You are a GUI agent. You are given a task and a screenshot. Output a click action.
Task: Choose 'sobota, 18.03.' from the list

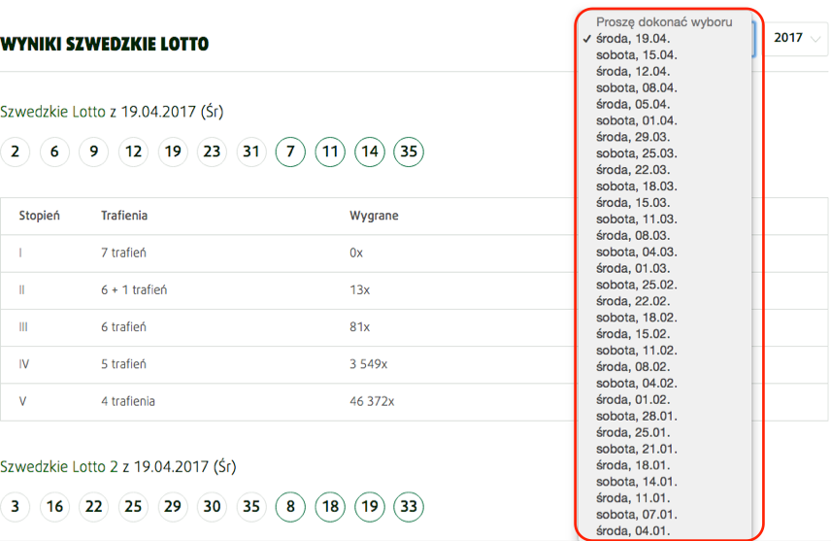(637, 186)
